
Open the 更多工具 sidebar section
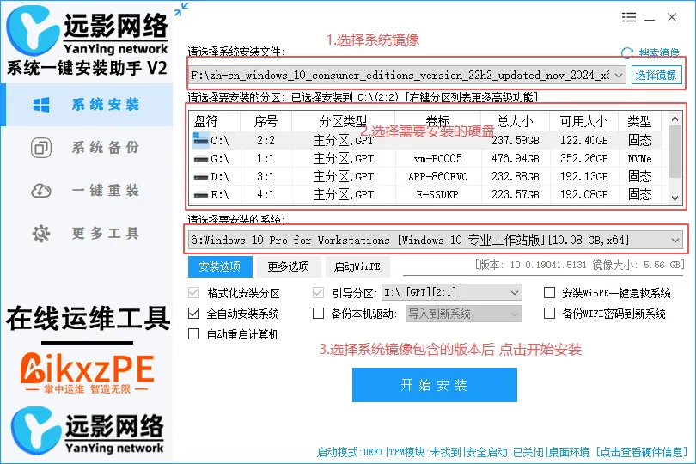88,233
